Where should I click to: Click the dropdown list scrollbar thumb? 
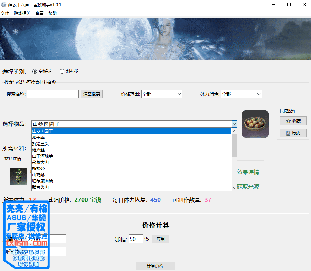pyautogui.click(x=234, y=146)
